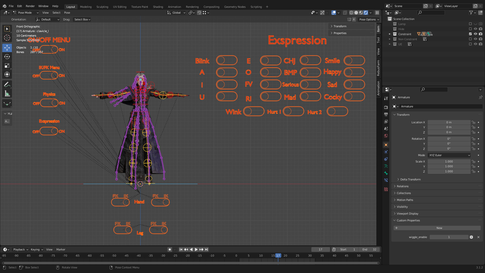Select the Annotate tool

pos(7,84)
